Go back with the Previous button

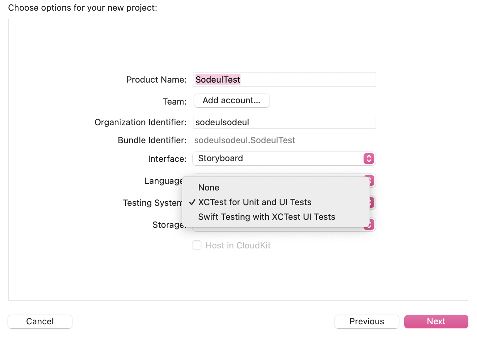pos(367,321)
